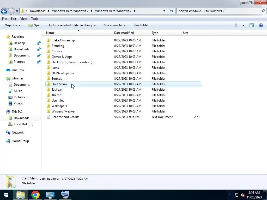Select This PC in navigation pane
This screenshot has height=200, width=267.
17,112
